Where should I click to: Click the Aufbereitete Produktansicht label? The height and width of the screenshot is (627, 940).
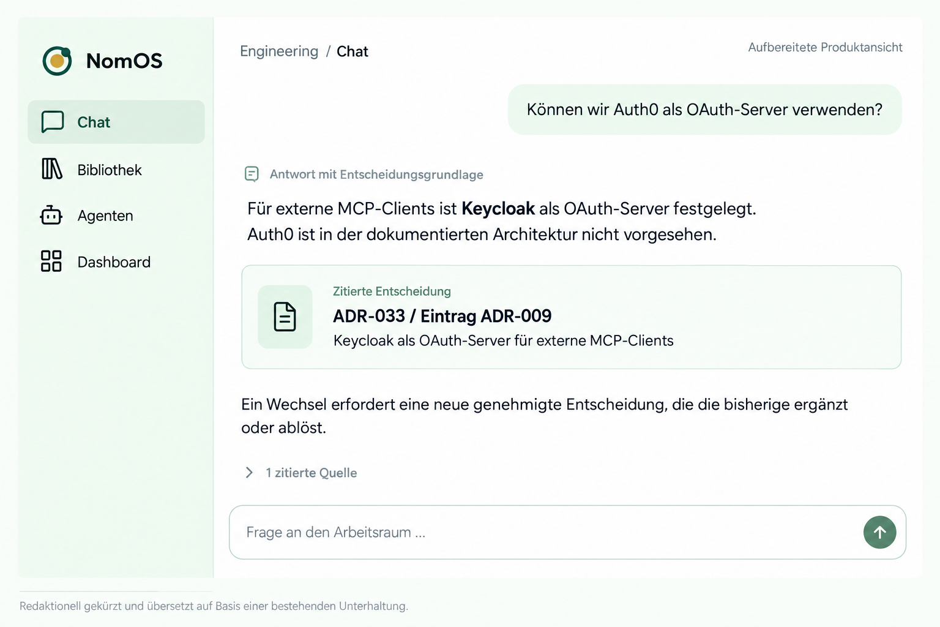point(825,47)
